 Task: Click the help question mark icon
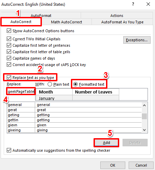(133, 4)
